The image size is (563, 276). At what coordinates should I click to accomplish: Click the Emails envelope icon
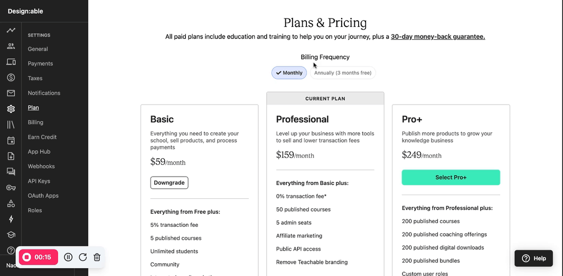[x=11, y=93]
